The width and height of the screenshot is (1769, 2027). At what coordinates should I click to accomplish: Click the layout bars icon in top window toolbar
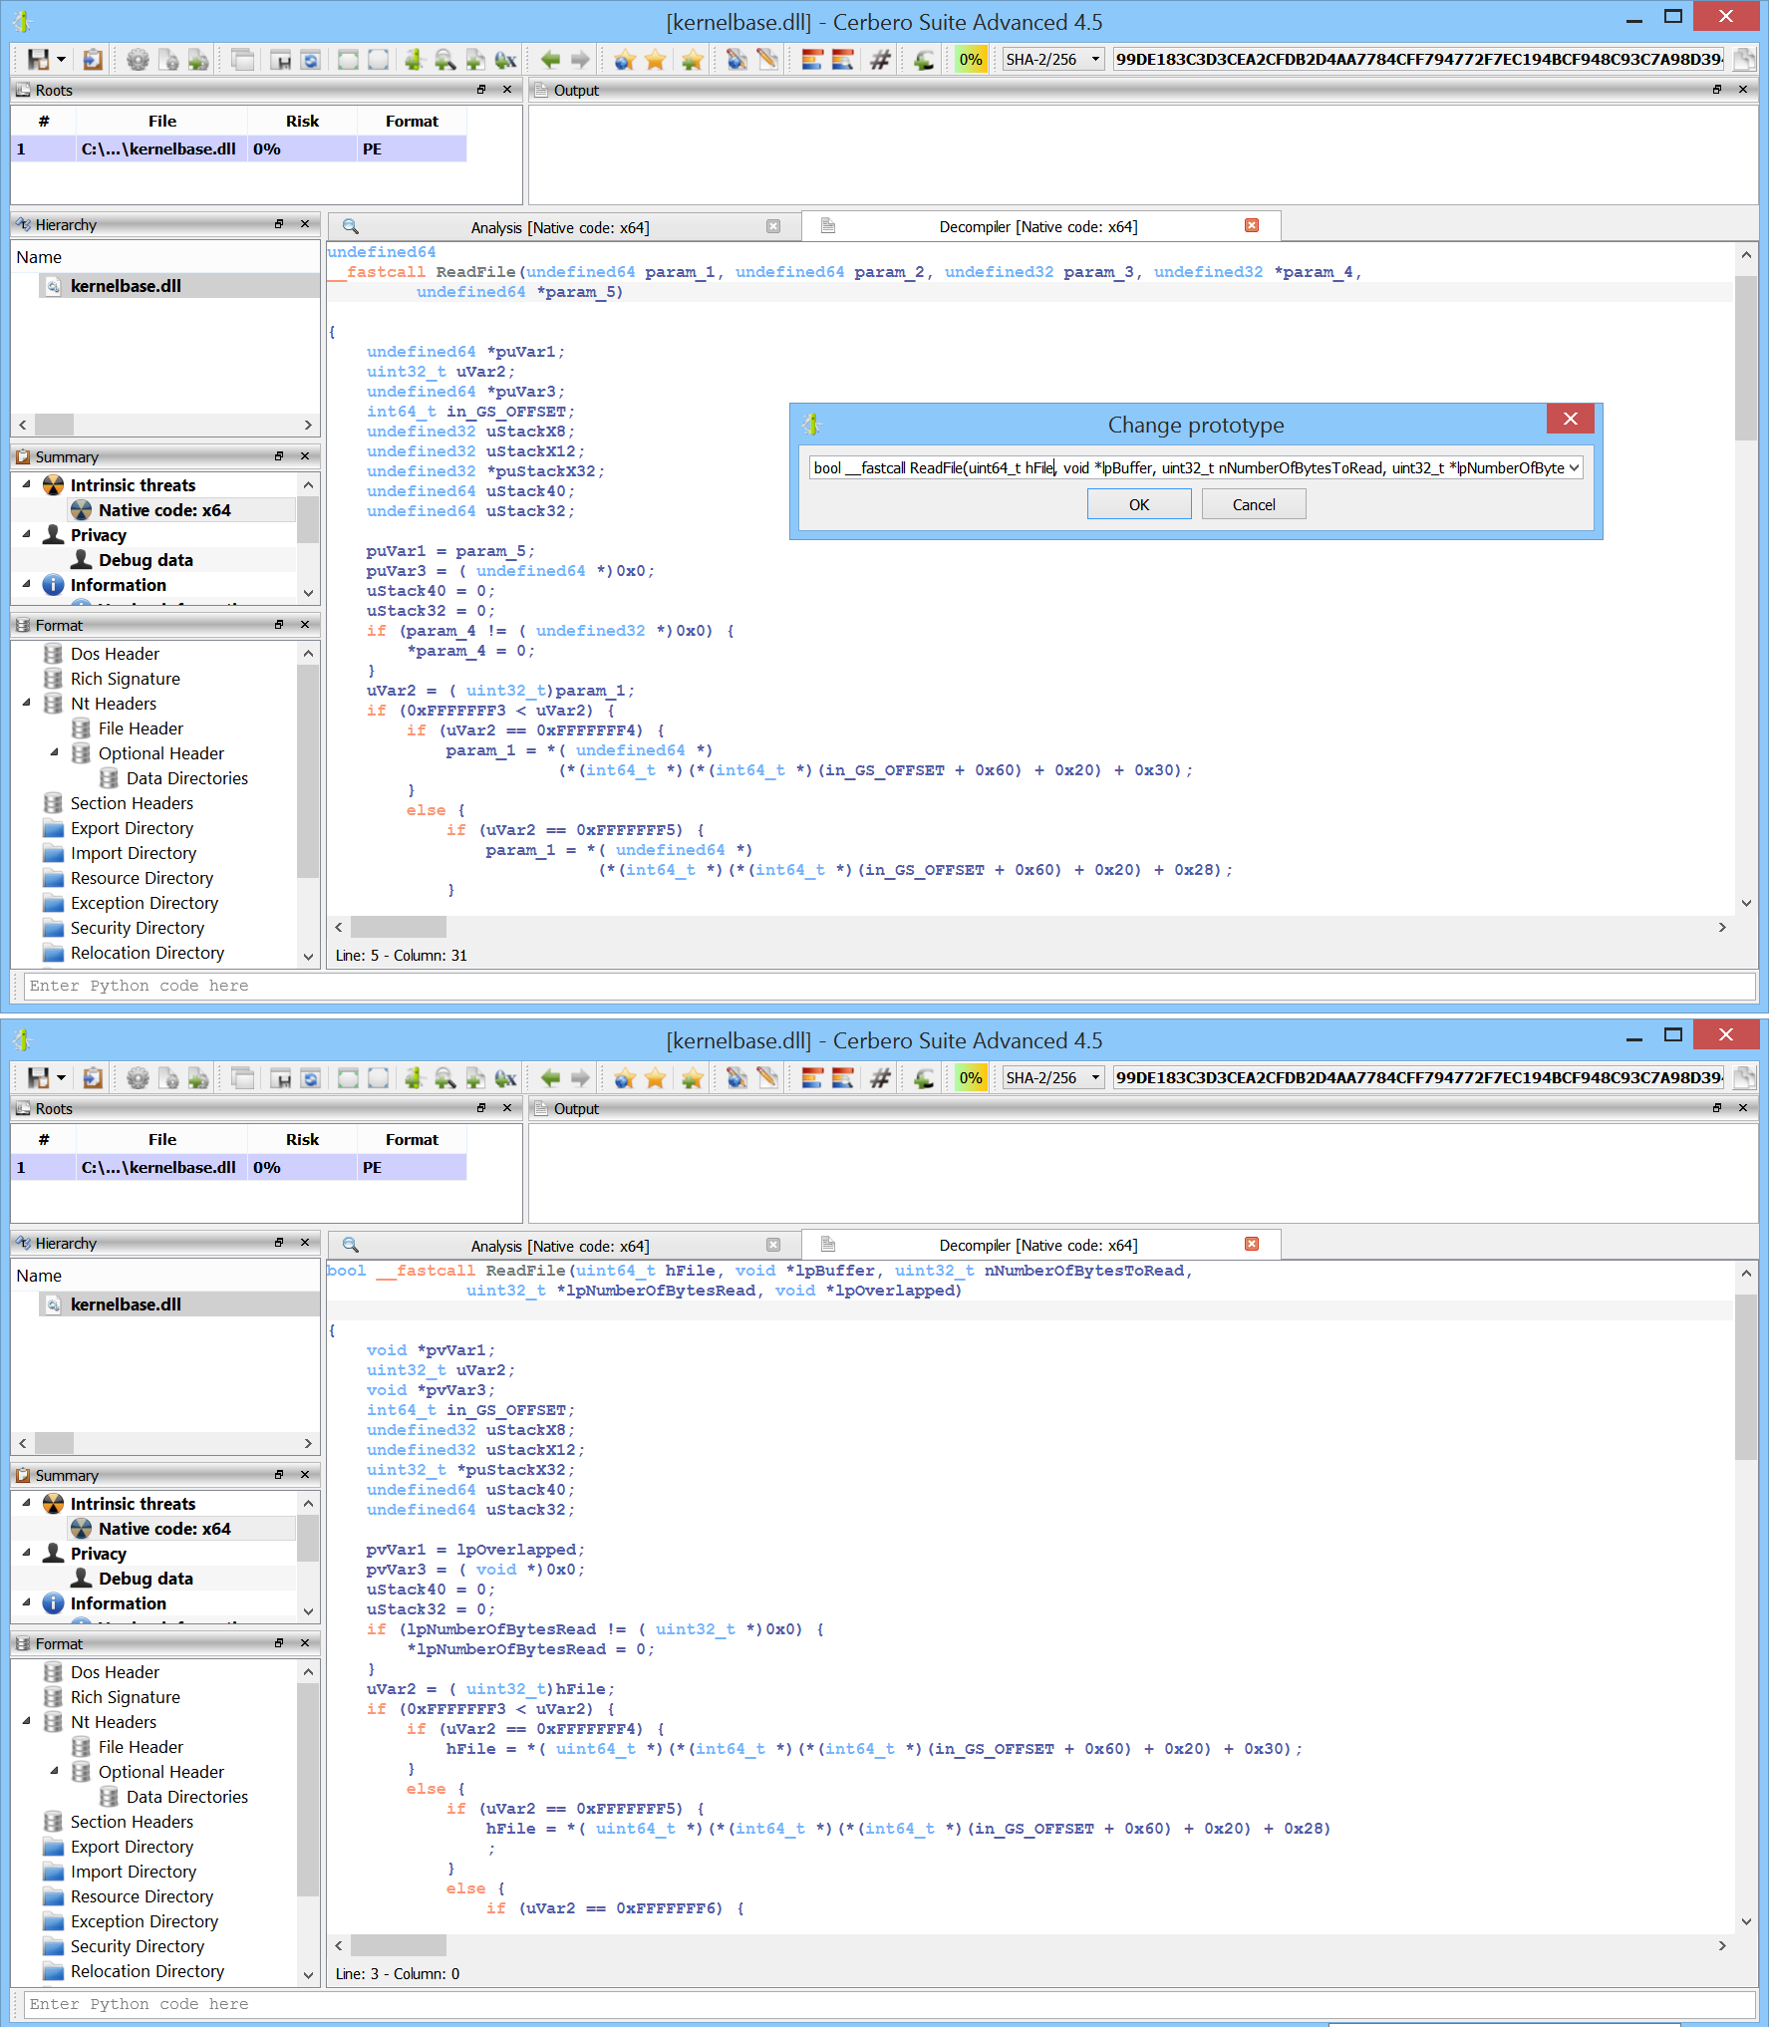pyautogui.click(x=812, y=60)
